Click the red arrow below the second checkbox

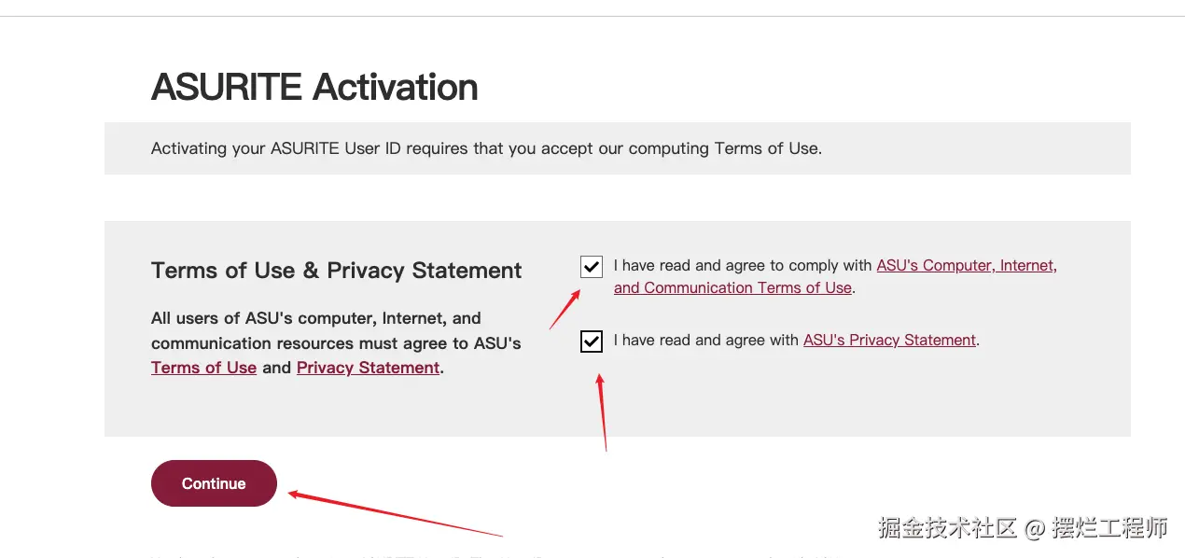coord(602,411)
